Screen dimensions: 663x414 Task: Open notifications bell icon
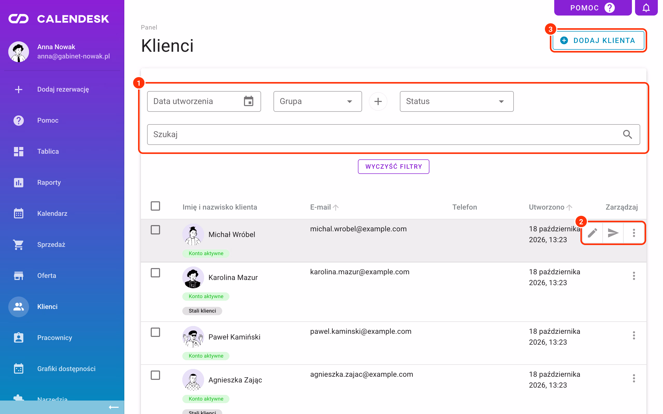pos(646,8)
